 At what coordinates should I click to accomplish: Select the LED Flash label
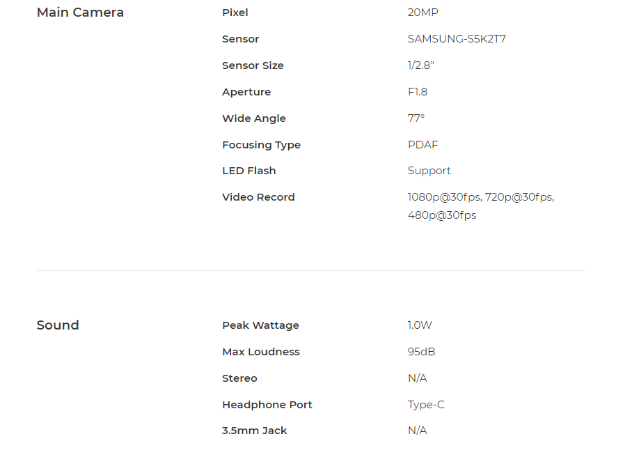249,171
